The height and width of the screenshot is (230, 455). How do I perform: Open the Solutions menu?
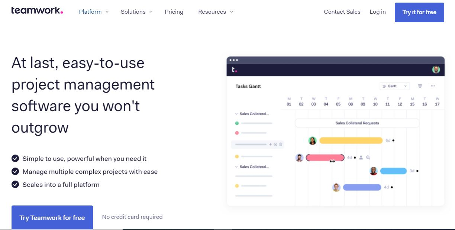[x=133, y=12]
